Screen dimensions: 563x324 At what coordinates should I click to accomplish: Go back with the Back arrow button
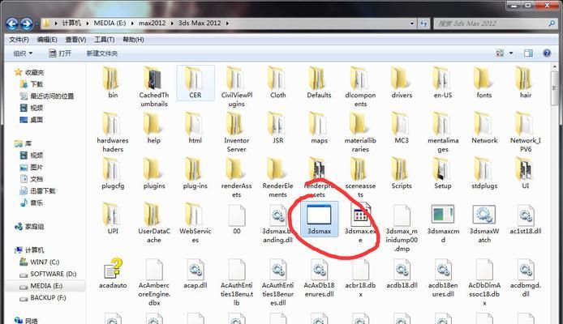[x=12, y=23]
